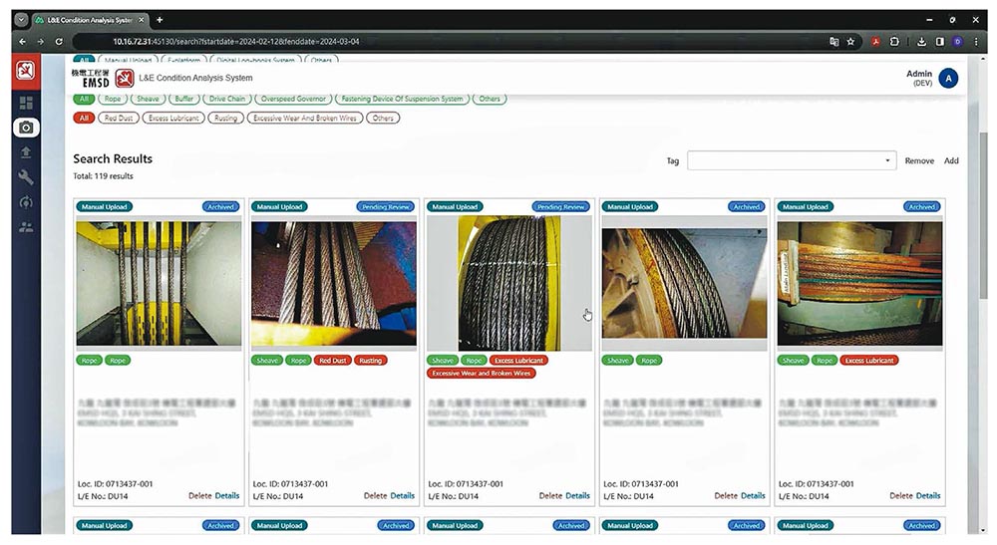Open Details of Red Dust card

[x=403, y=495]
